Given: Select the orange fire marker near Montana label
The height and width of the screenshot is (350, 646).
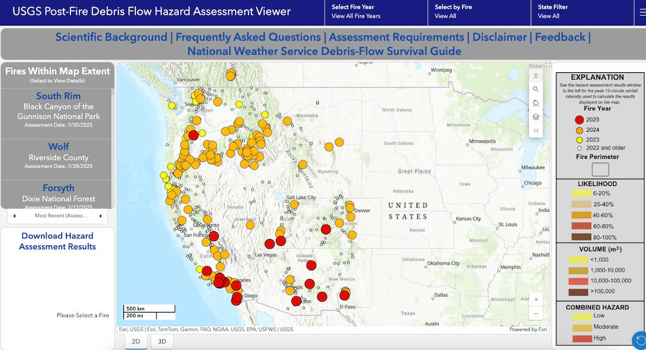Looking at the screenshot, I should point(287,121).
